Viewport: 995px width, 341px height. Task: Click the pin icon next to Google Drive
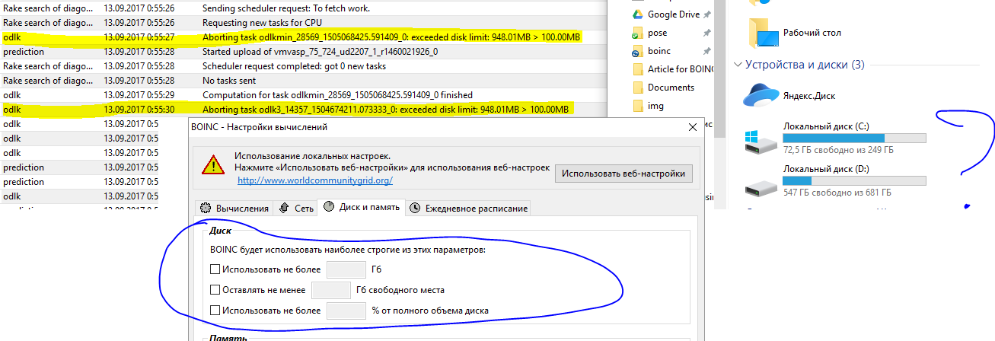click(x=707, y=14)
